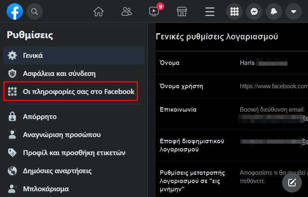
Task: Open the hamburger menu icon
Action: pos(210,12)
